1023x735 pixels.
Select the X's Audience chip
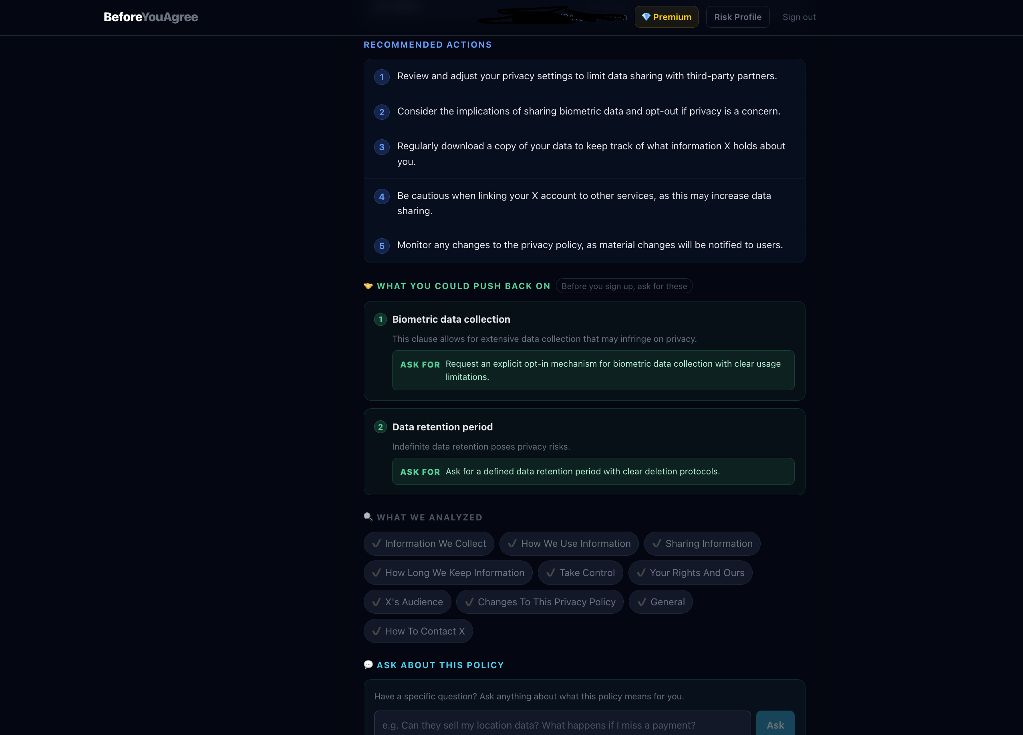click(407, 602)
